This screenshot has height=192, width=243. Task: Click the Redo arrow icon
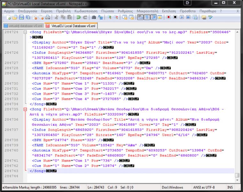(x=85, y=17)
